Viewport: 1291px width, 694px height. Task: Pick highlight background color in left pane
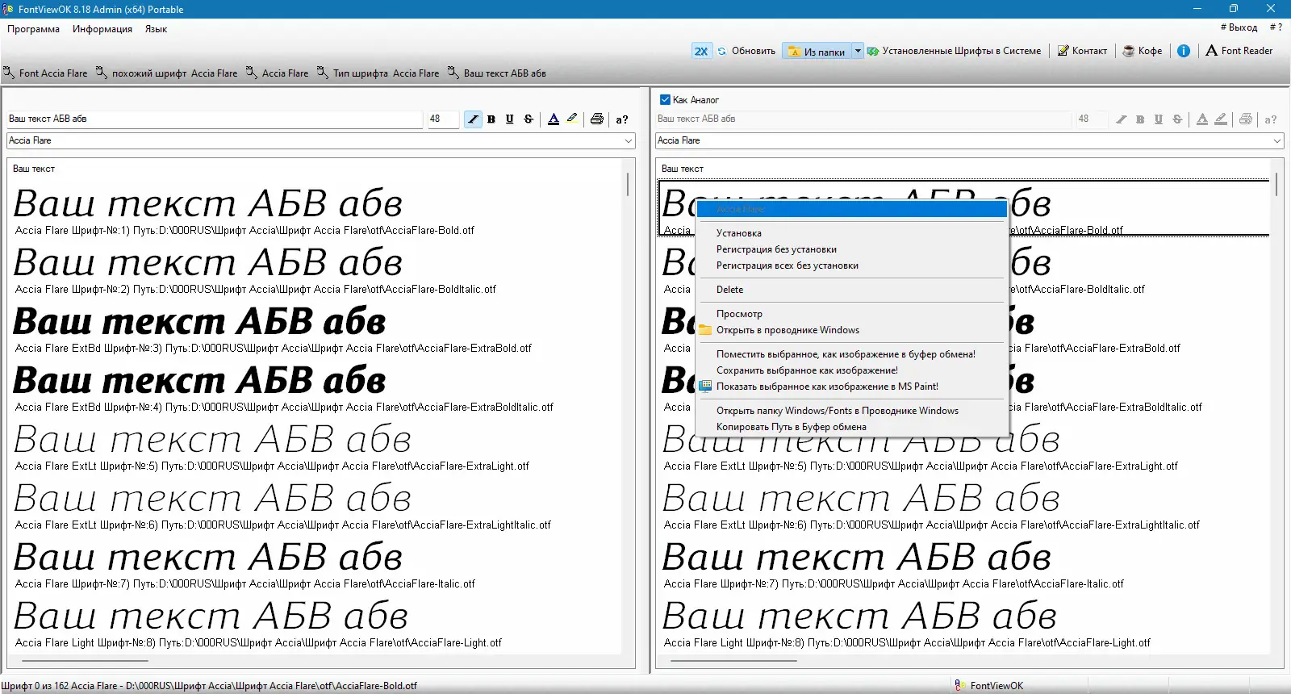coord(572,119)
